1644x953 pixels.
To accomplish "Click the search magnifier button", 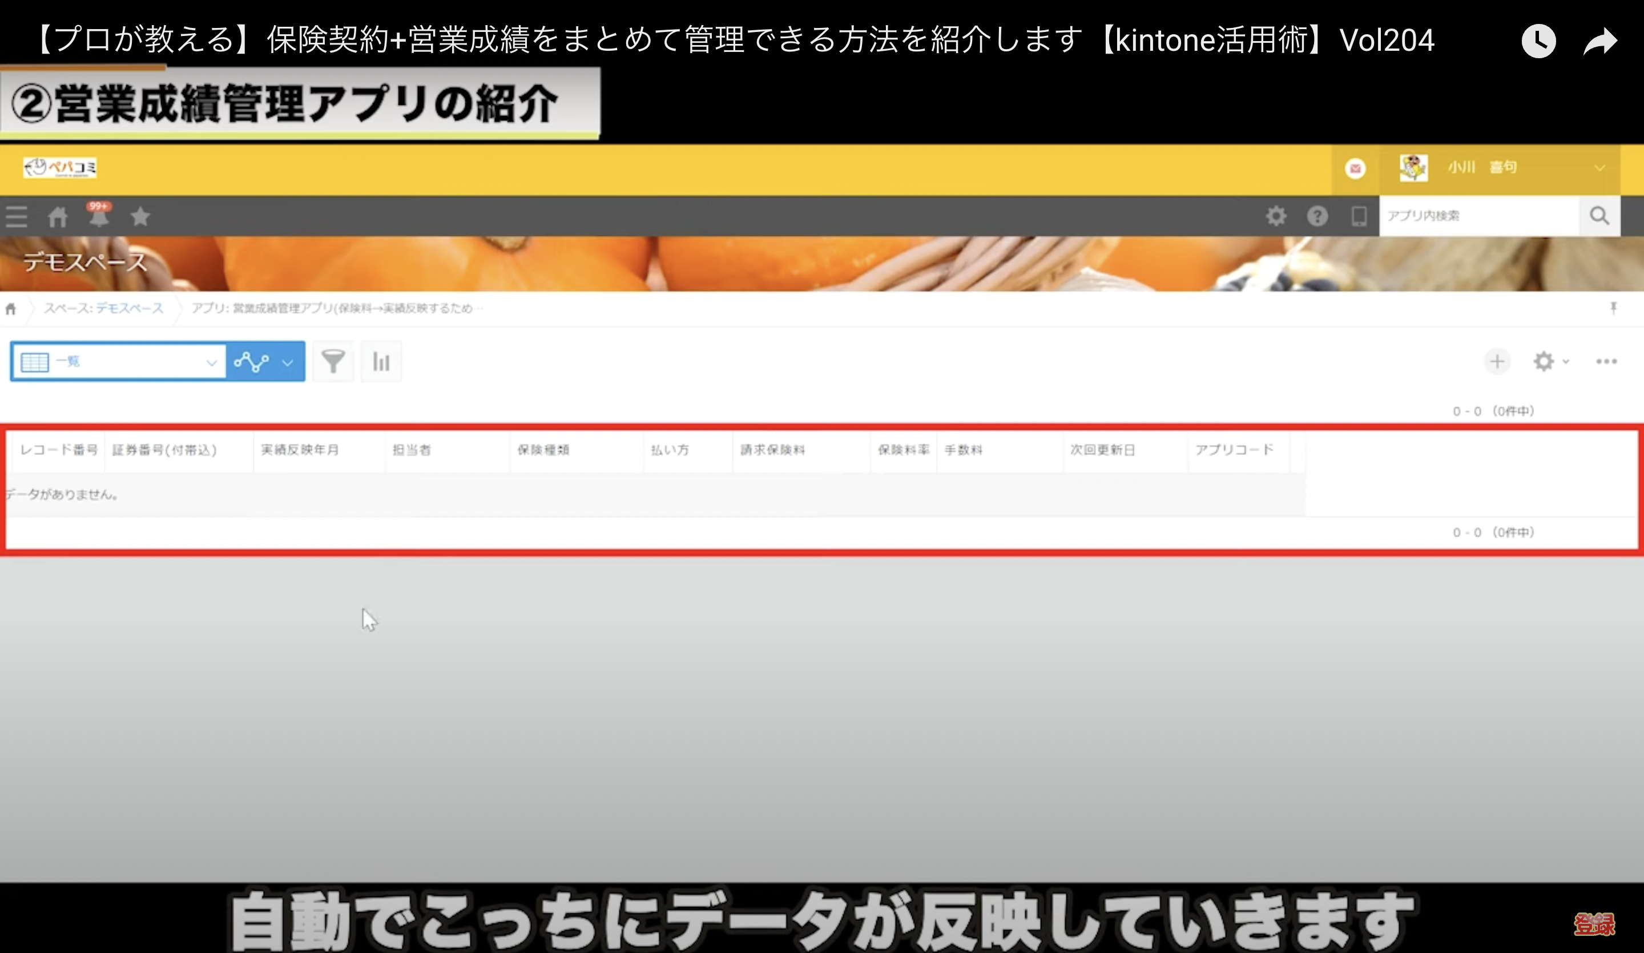I will click(1599, 216).
